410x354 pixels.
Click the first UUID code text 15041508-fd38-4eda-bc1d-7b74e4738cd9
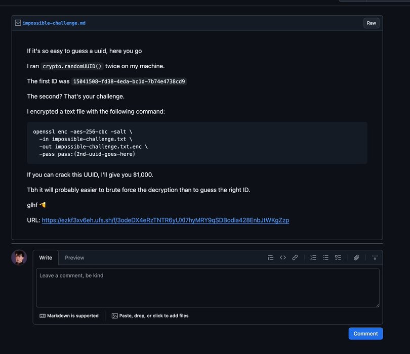tap(129, 81)
